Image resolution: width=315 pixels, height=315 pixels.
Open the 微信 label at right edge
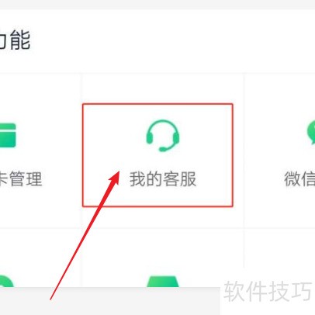point(299,178)
